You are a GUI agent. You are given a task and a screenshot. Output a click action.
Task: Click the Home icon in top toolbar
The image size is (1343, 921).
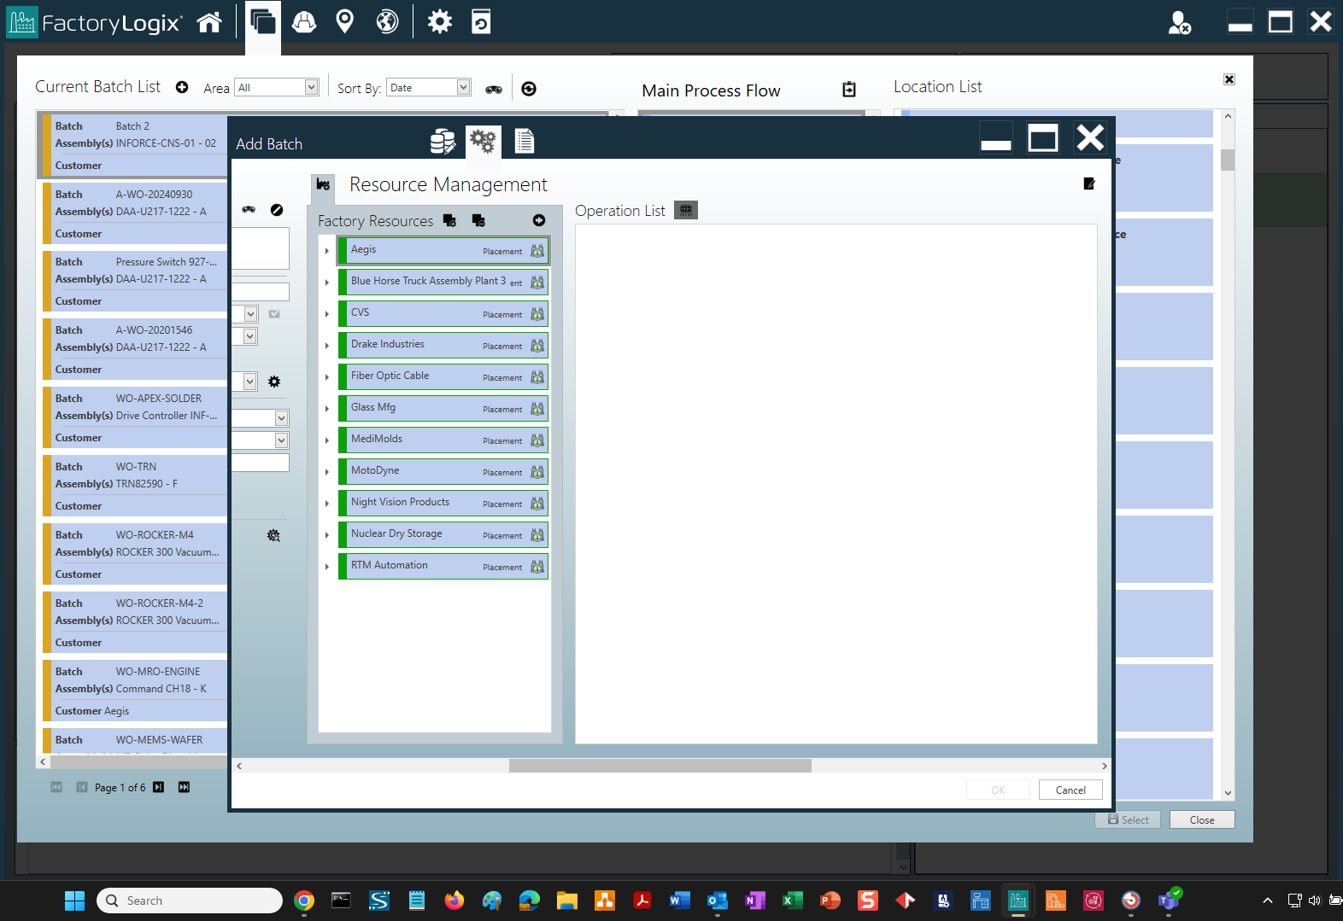(209, 22)
